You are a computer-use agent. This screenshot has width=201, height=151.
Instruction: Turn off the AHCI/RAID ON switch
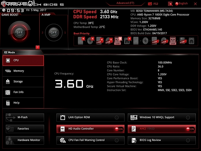(190, 129)
